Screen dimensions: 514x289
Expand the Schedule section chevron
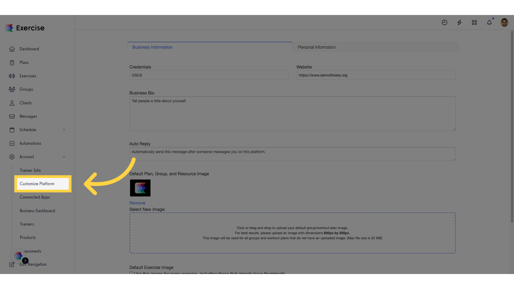coord(64,130)
